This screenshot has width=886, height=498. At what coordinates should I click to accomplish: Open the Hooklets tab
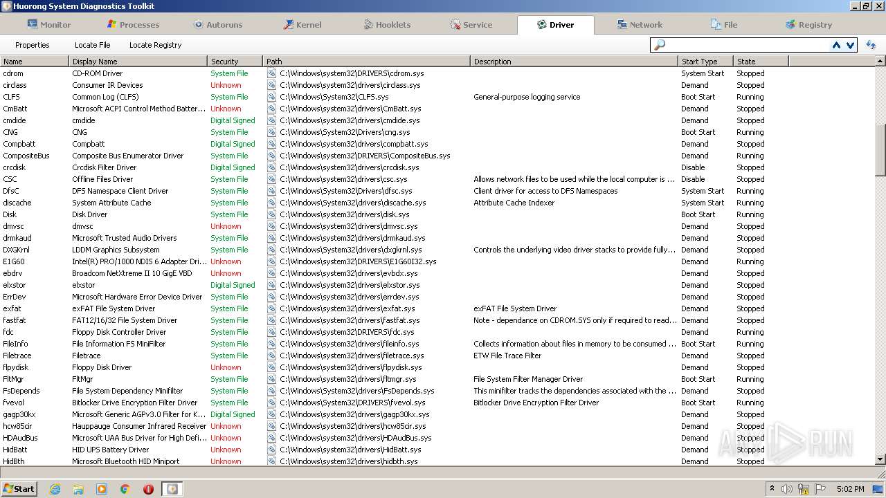[x=386, y=24]
